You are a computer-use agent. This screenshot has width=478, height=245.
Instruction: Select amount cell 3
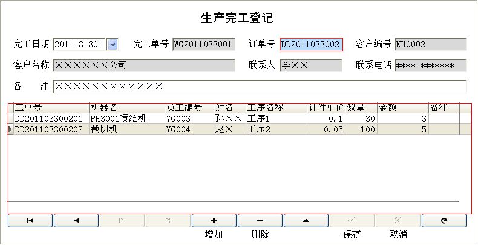click(403, 119)
